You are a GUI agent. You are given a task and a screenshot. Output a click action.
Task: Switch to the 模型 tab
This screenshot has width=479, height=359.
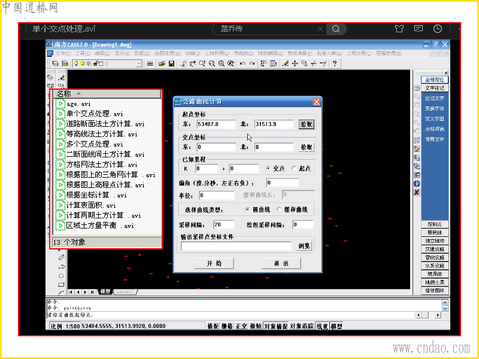[105, 291]
